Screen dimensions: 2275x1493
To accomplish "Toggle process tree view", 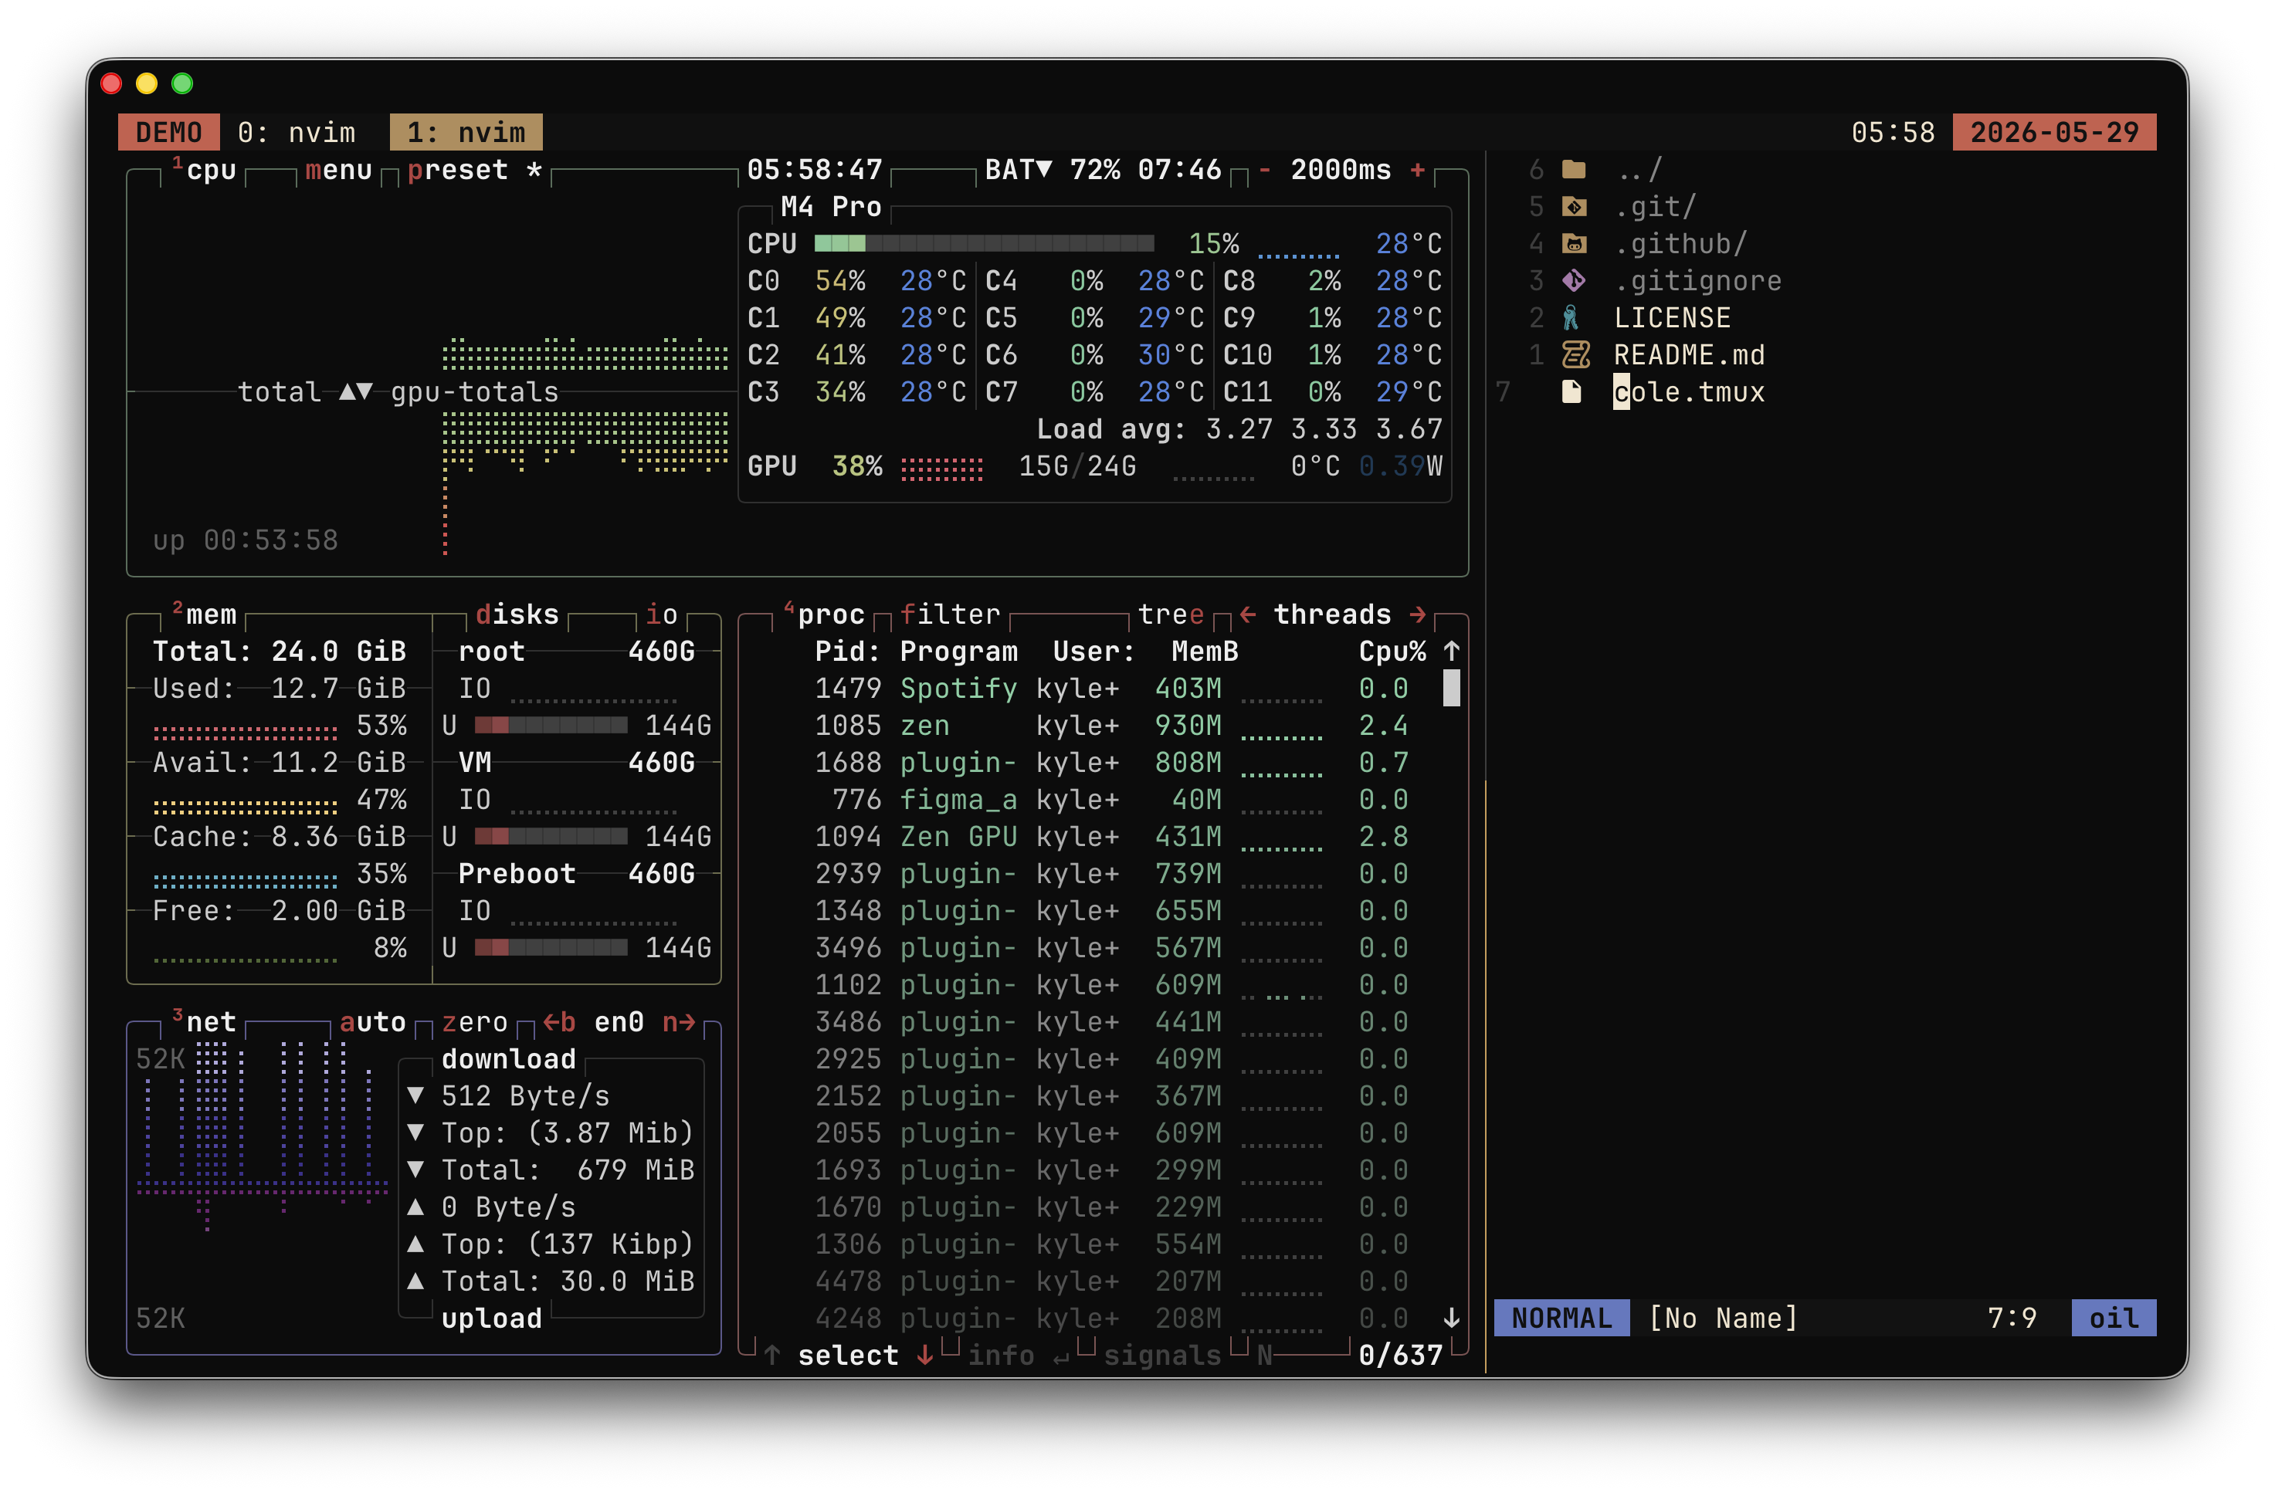I will click(x=1171, y=614).
